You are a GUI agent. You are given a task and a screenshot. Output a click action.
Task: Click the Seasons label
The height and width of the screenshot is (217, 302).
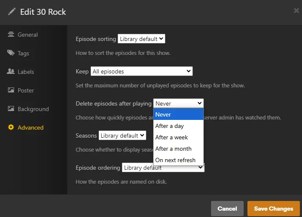click(x=86, y=136)
